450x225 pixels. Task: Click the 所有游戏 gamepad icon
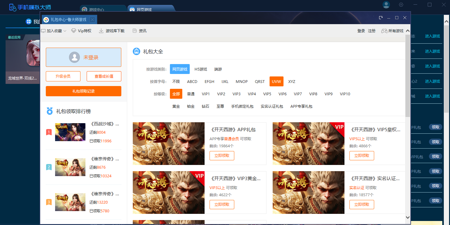pos(384,31)
